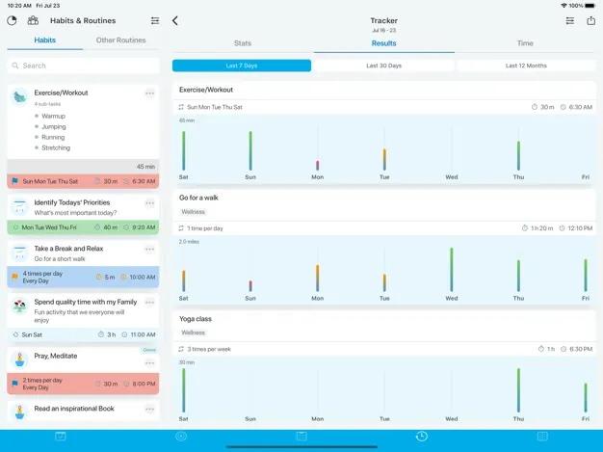Click the Identify Todays' Priorities habit icon
This screenshot has height=452, width=603.
coord(19,207)
